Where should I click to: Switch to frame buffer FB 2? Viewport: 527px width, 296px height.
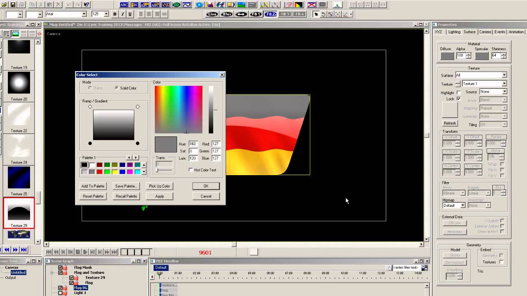pyautogui.click(x=270, y=14)
